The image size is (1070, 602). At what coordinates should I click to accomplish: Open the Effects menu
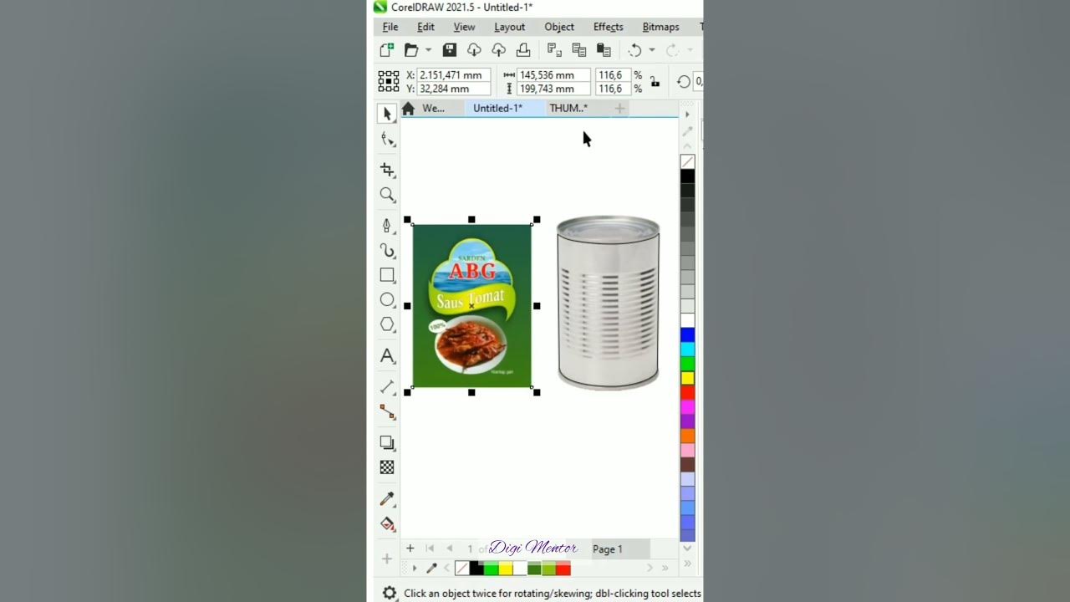[x=609, y=27]
